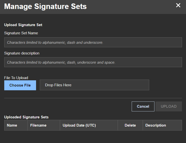
Task: Select the Filename column header
Action: coord(44,125)
